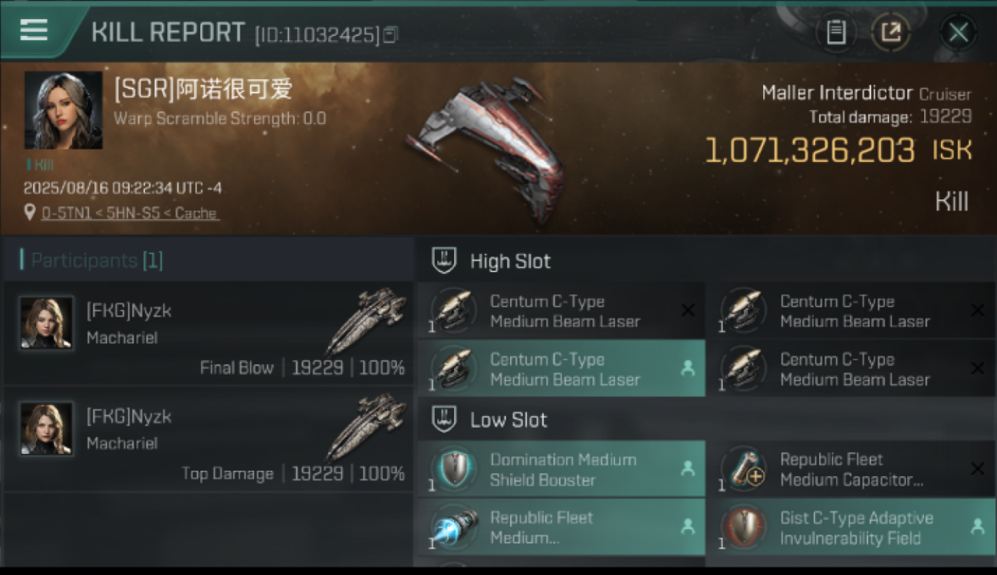997x575 pixels.
Task: Select the Republic Fleet Medium Capacitor icon
Action: [743, 469]
